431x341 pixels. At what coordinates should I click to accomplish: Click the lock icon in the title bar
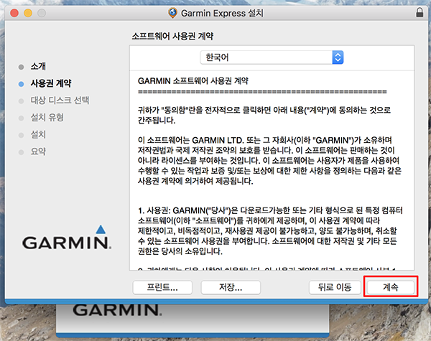pos(420,12)
